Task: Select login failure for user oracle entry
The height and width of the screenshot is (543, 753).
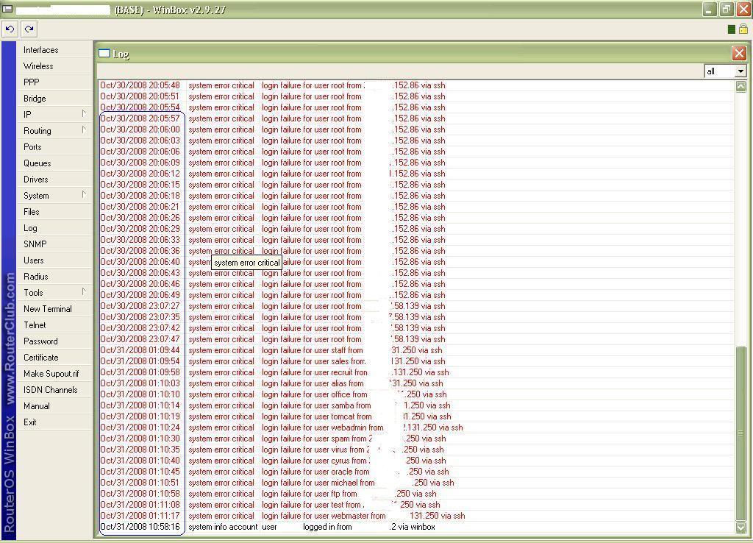Action: pyautogui.click(x=416, y=472)
